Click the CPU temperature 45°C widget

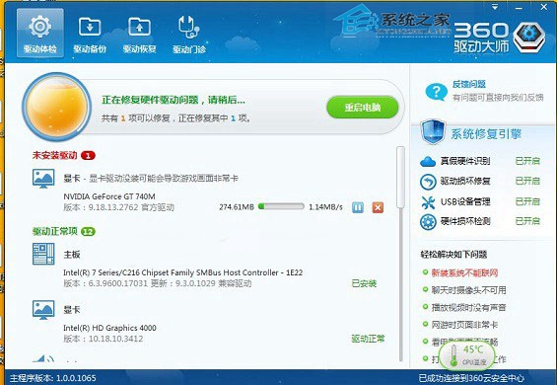(466, 354)
